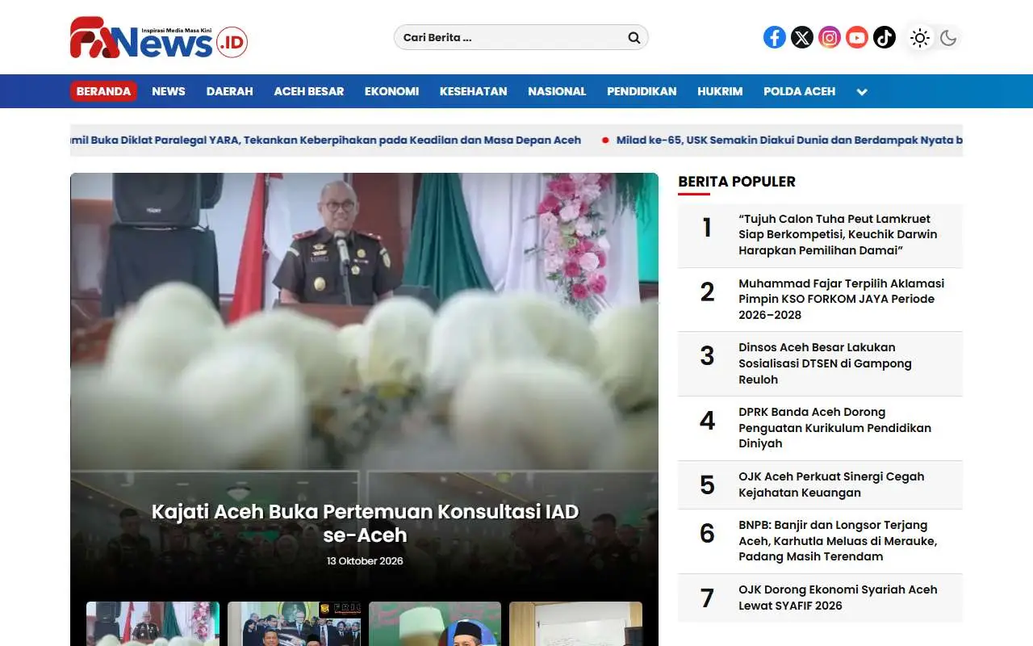The height and width of the screenshot is (646, 1033).
Task: Open the DAERAH menu item
Action: tap(230, 91)
